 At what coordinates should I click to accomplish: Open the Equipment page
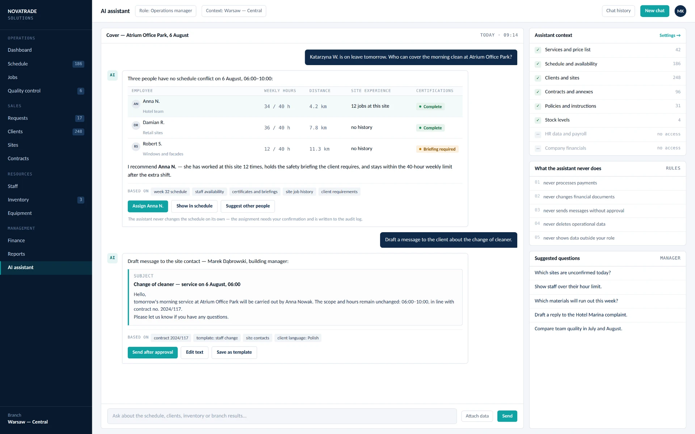pyautogui.click(x=46, y=213)
